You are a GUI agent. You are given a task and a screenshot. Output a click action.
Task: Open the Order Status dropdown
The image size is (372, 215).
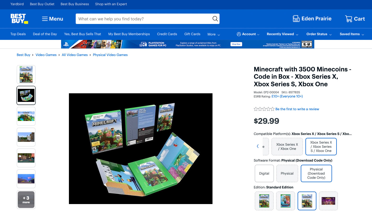tap(319, 34)
